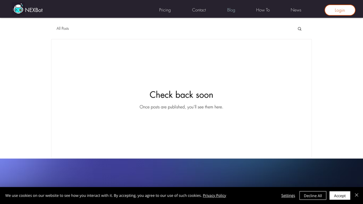Image resolution: width=363 pixels, height=204 pixels.
Task: Click the NEXBot brand name text
Action: pos(34,10)
